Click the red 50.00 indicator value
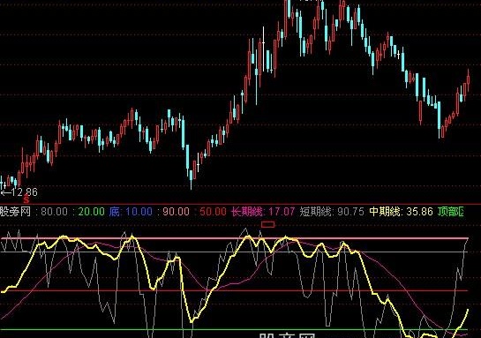The width and height of the screenshot is (481, 338). pos(213,212)
